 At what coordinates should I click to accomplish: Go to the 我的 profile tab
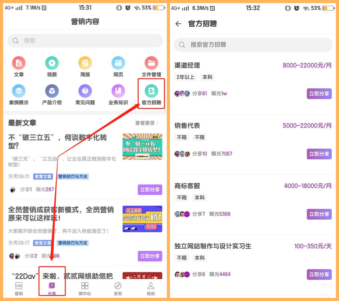[x=151, y=289]
